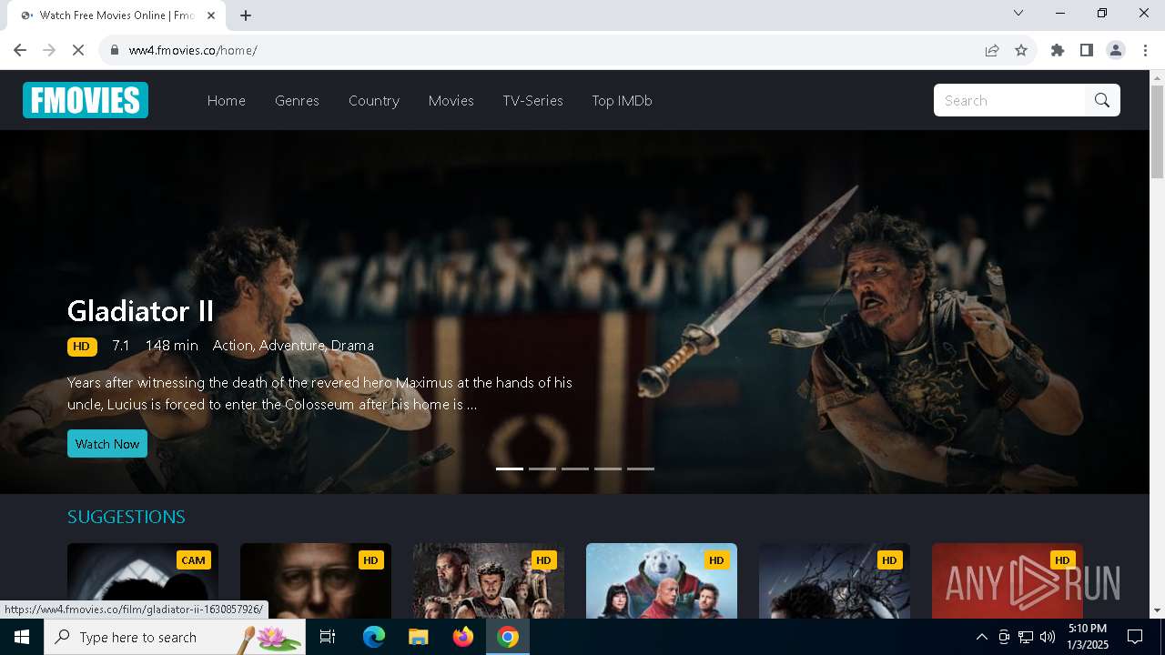Open Chrome profile avatar
1165x655 pixels.
pyautogui.click(x=1116, y=50)
